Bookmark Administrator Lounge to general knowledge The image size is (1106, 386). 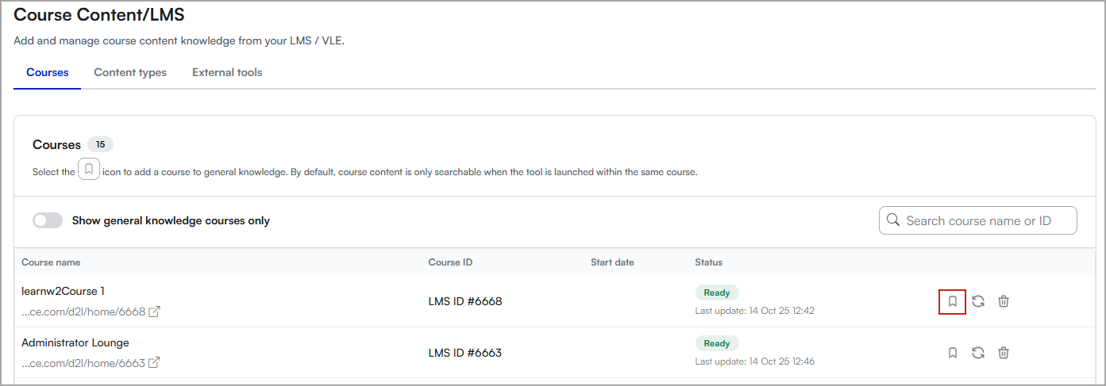(x=952, y=353)
